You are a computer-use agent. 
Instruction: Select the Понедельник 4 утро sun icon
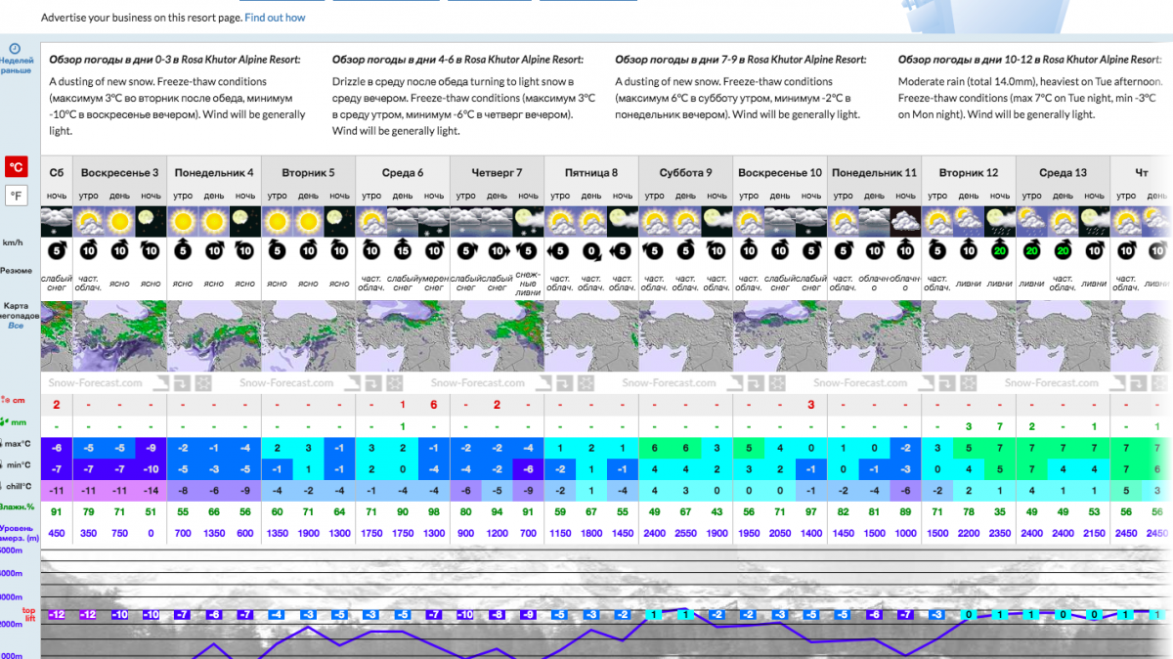(182, 219)
